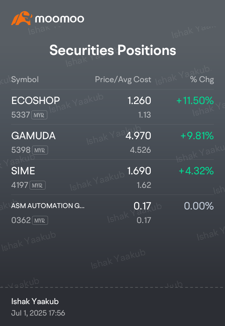Select the % Chg column header
The width and height of the screenshot is (225, 326).
[x=202, y=79]
